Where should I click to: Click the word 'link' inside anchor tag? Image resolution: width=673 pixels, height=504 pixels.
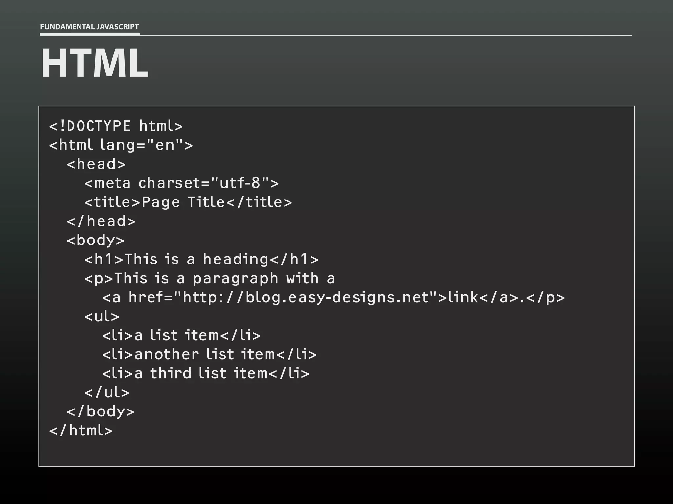[463, 297]
